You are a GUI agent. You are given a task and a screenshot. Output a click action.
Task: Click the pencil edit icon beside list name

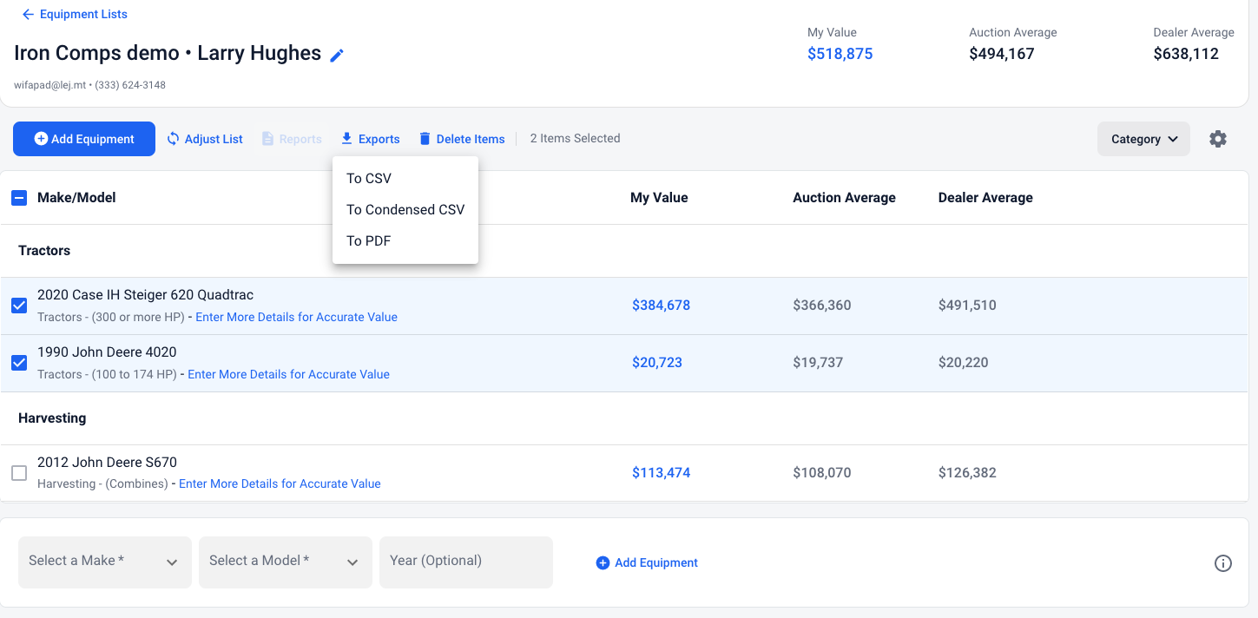(337, 56)
